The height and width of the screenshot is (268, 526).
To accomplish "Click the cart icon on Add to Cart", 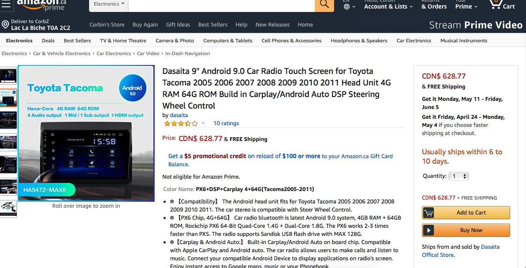I will (x=428, y=212).
